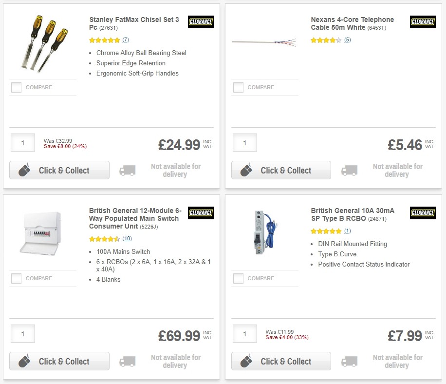Check the Compare box on the Consumer Unit
Image resolution: width=446 pixels, height=384 pixels.
click(16, 278)
